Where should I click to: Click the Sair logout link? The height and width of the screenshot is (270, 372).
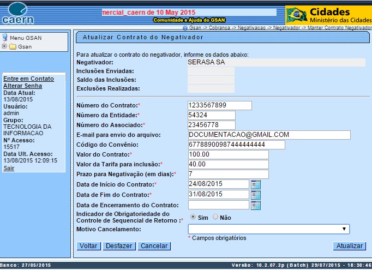pos(9,168)
